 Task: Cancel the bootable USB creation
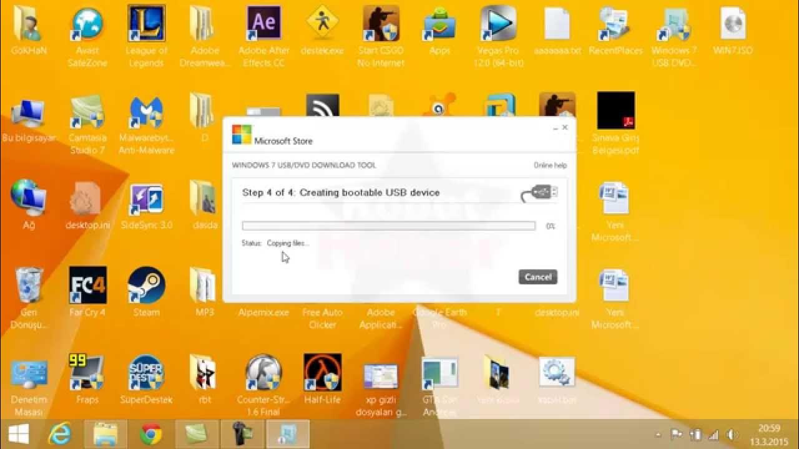pos(537,277)
